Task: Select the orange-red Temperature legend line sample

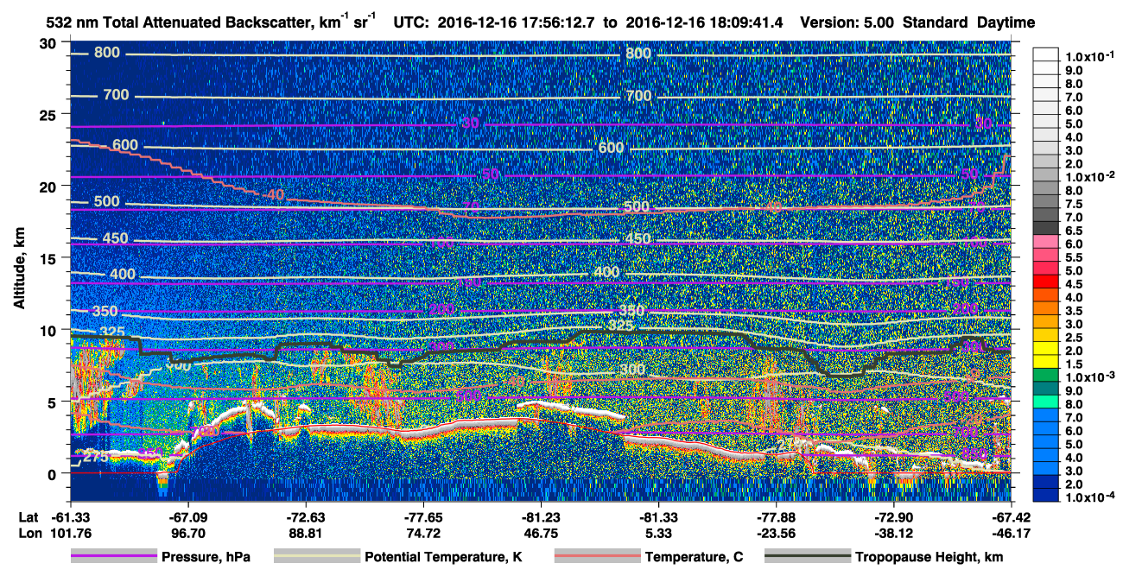Action: 597,557
